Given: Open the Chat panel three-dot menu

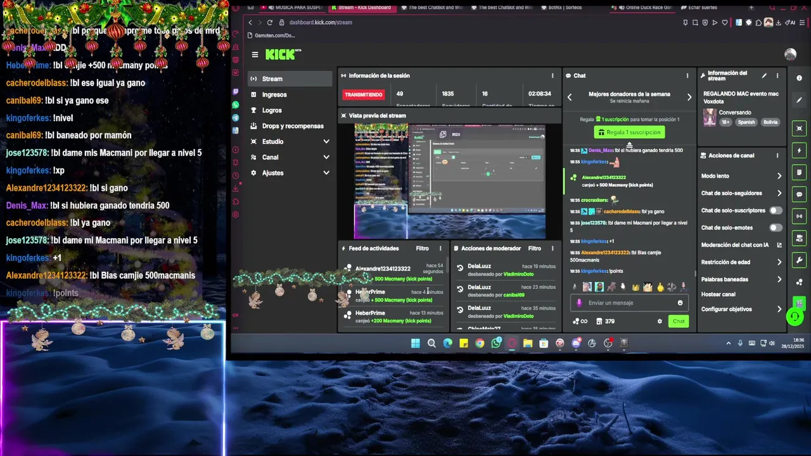Looking at the screenshot, I should (x=687, y=75).
